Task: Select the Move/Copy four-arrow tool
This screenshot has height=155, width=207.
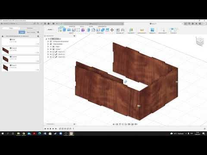Action: coord(112,30)
